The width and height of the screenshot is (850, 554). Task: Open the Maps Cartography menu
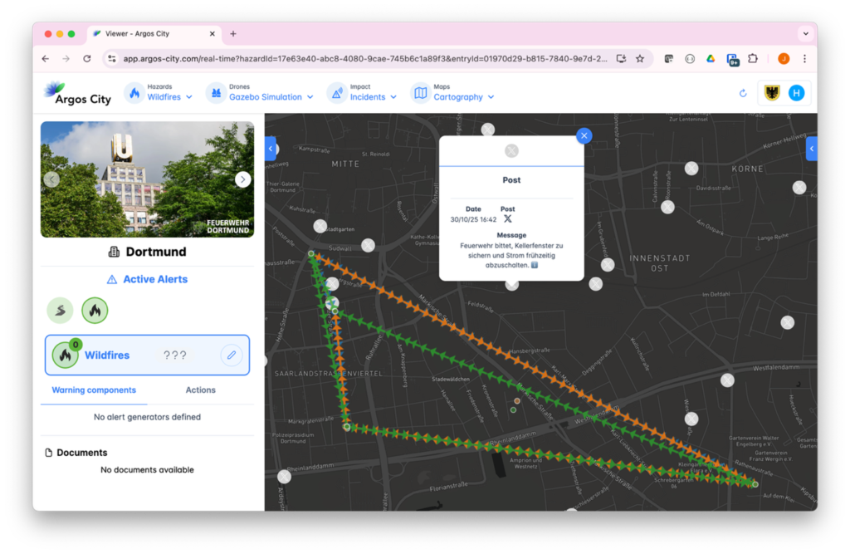[x=453, y=93]
